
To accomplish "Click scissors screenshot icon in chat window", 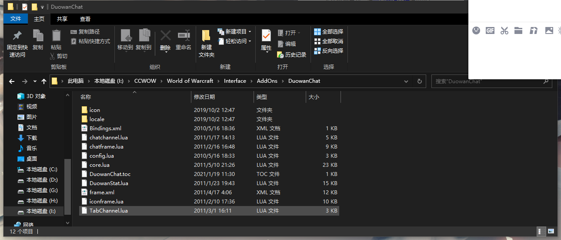I will click(504, 30).
